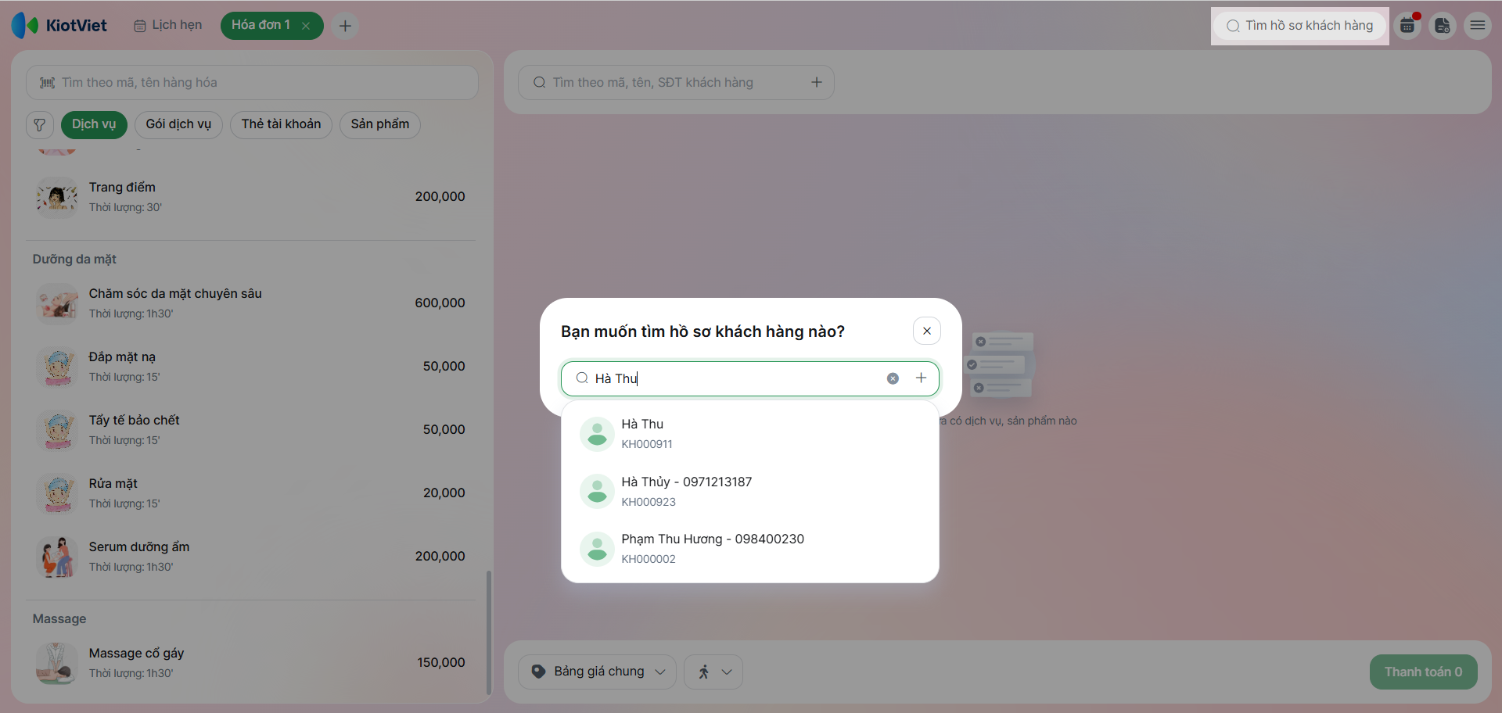1502x713 pixels.
Task: Close the Hóa đơn 1 tab
Action: 307,26
